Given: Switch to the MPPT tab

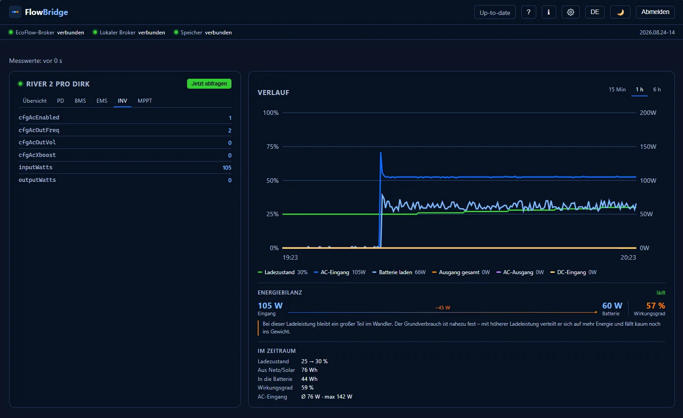Looking at the screenshot, I should [x=145, y=101].
